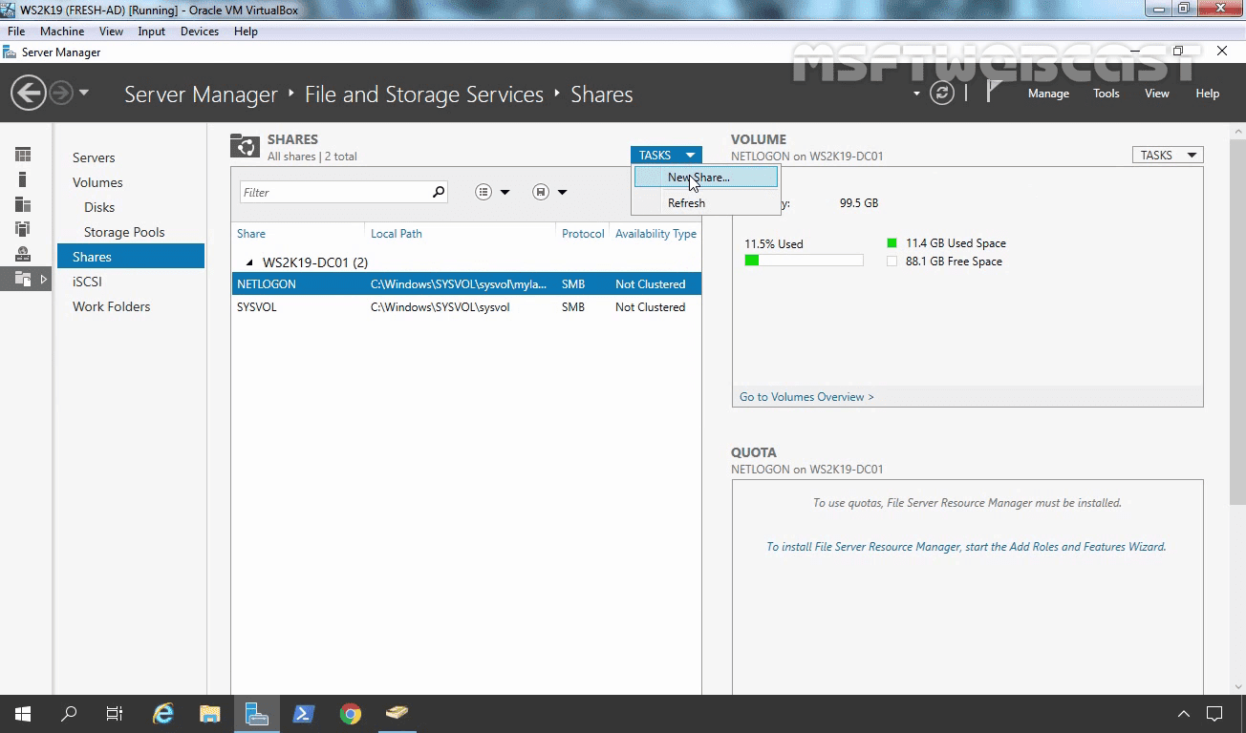Launch Internet Explorer from the taskbar
The width and height of the screenshot is (1246, 733).
[163, 713]
